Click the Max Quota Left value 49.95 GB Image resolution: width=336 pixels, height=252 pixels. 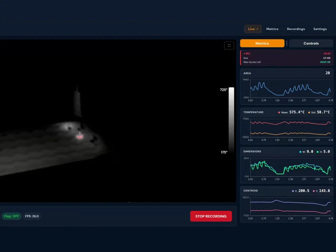point(325,62)
